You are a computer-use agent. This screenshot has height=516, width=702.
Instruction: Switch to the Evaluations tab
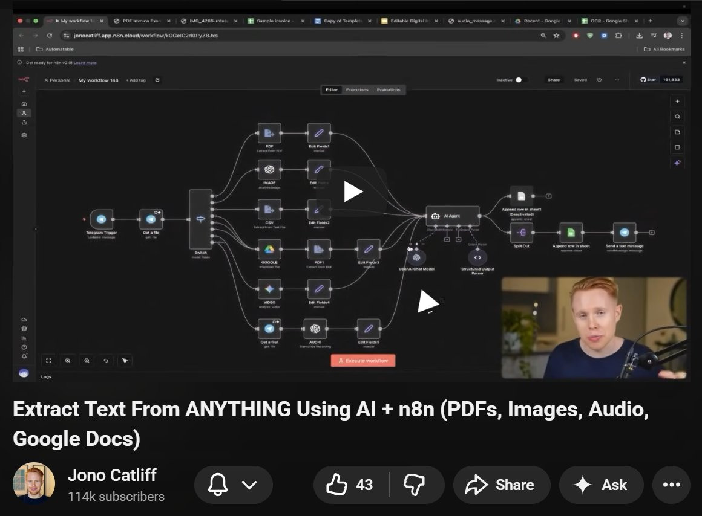point(388,90)
